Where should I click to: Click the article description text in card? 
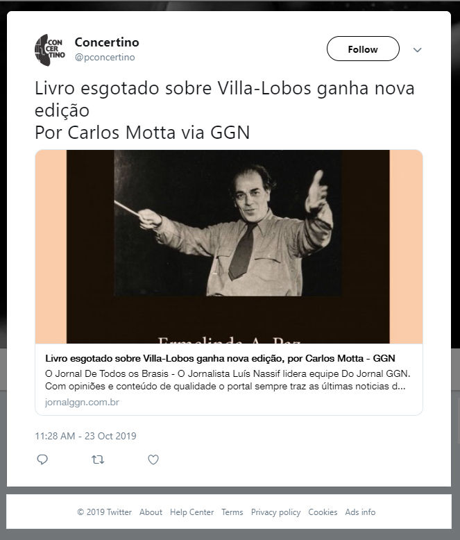pyautogui.click(x=228, y=380)
